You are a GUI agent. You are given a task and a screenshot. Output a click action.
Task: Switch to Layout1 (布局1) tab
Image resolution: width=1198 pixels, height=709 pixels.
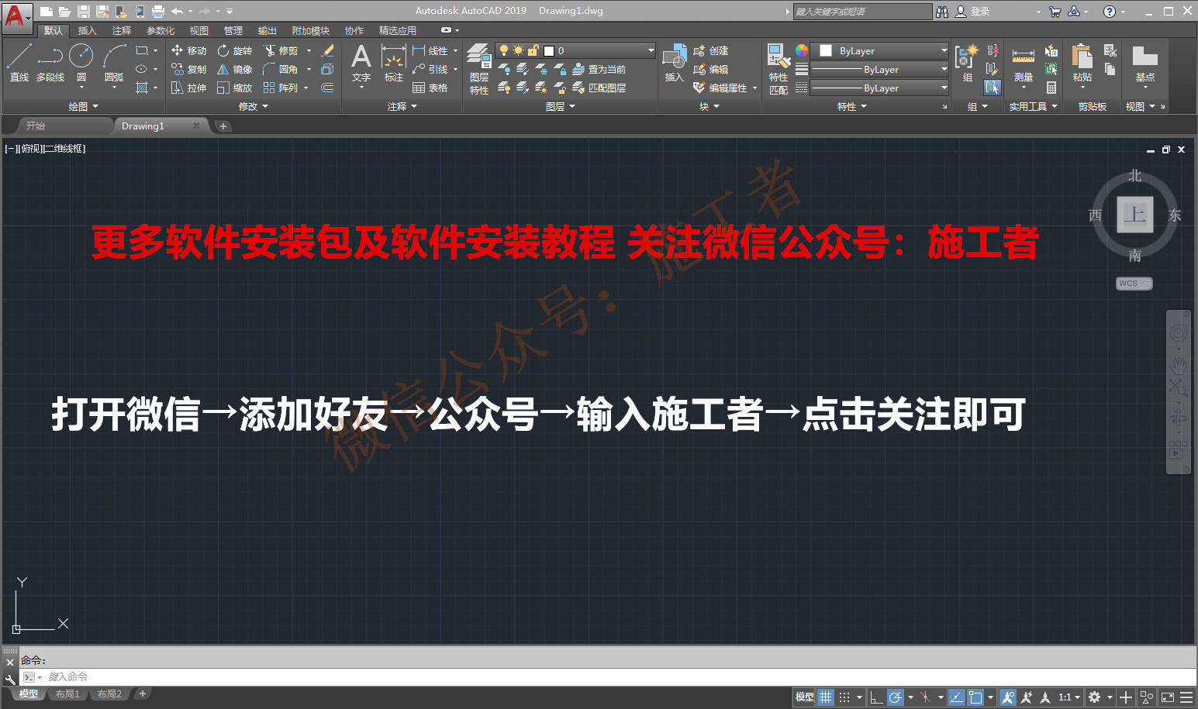point(68,694)
